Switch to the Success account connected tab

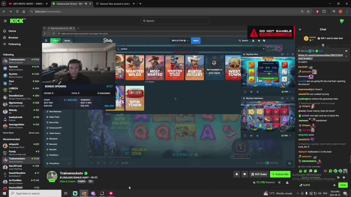pyautogui.click(x=116, y=4)
